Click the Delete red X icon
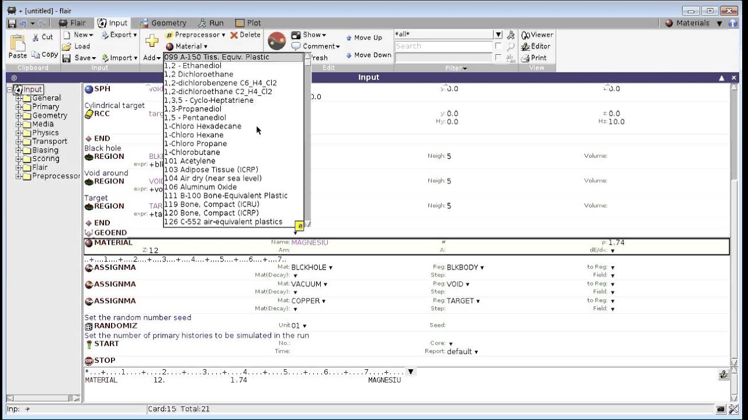The height and width of the screenshot is (420, 748). [234, 35]
